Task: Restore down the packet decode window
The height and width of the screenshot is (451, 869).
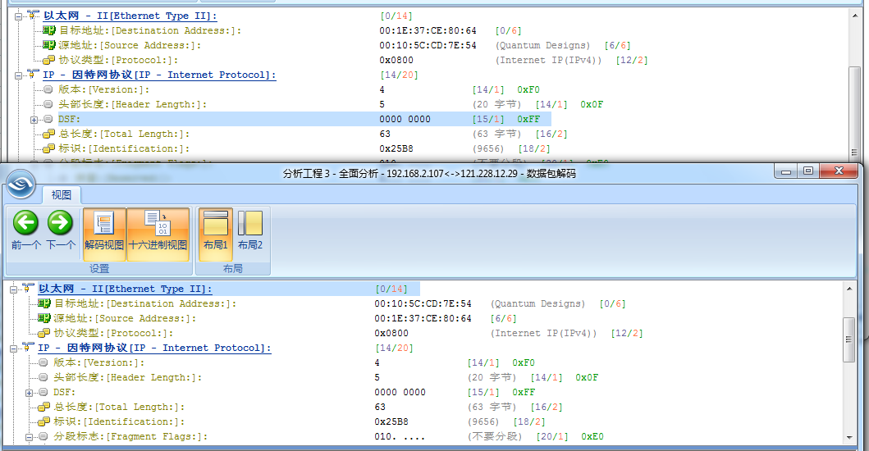Action: click(808, 171)
